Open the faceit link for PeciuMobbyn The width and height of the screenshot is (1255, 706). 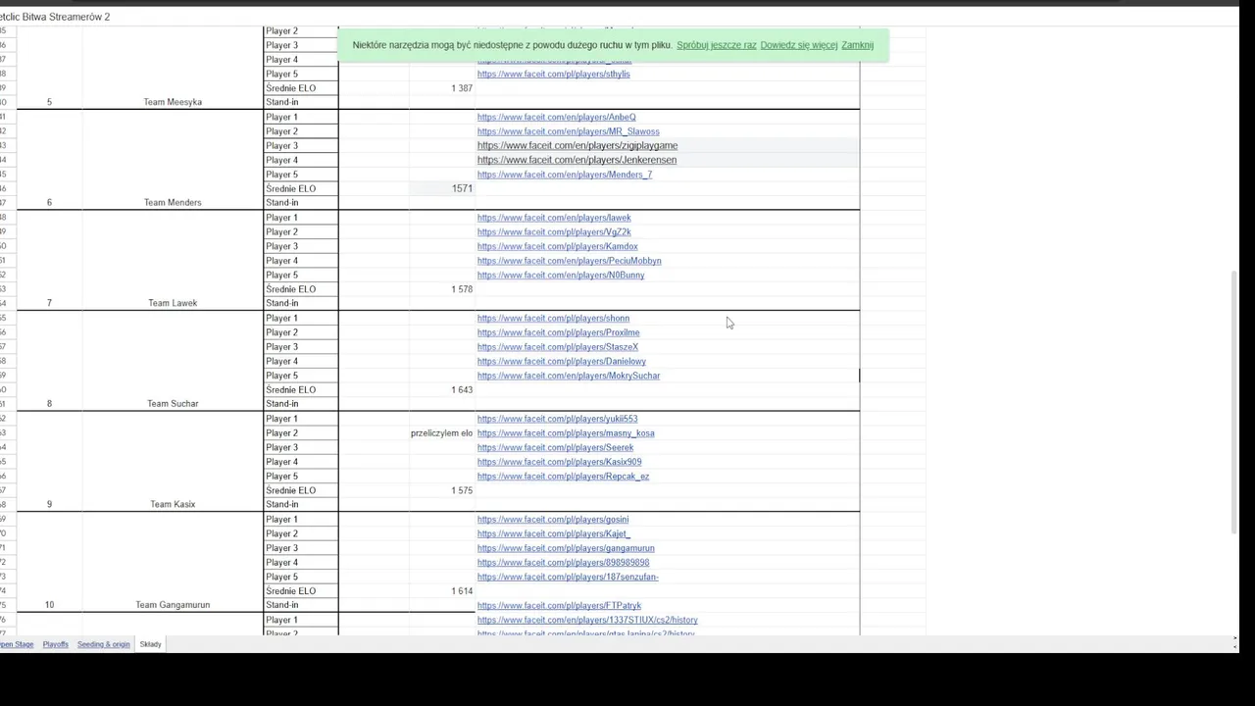click(569, 261)
